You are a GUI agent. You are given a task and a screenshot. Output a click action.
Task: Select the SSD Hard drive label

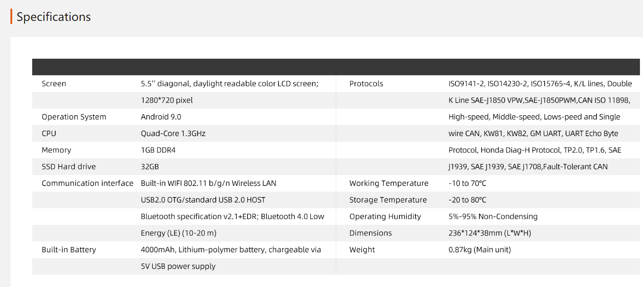[x=69, y=167]
